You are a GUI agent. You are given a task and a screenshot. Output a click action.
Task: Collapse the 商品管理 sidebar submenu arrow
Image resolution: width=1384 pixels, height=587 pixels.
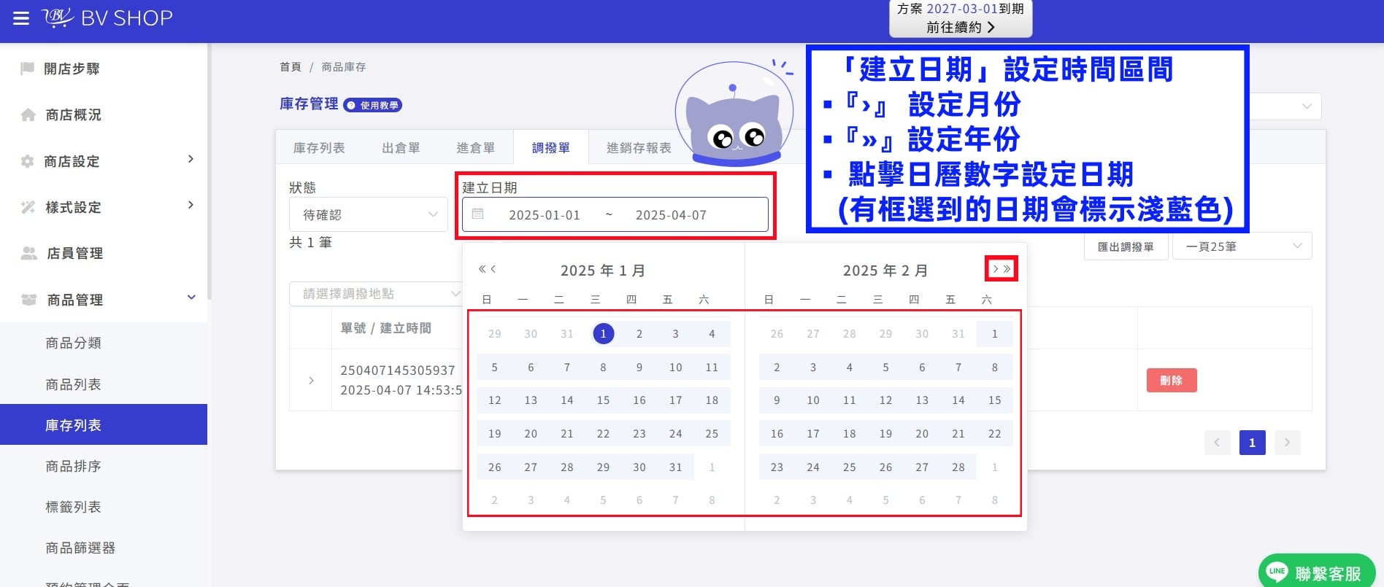(x=191, y=298)
